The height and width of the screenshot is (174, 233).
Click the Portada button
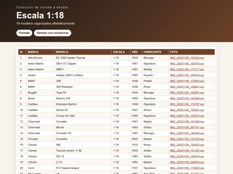click(x=24, y=33)
